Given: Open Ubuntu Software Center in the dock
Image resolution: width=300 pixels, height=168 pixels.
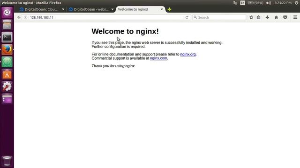Looking at the screenshot, I should (x=7, y=74).
